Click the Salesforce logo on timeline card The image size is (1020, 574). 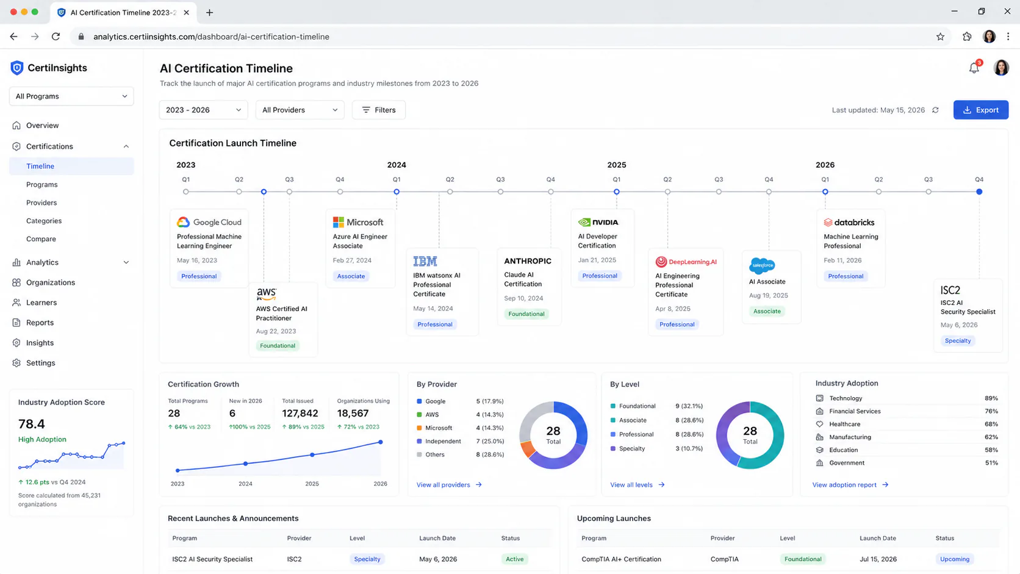pos(762,265)
